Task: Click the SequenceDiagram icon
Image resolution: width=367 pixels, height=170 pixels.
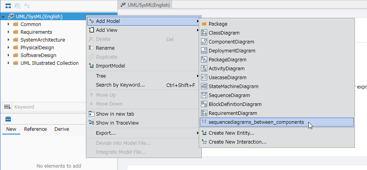Action: 204,95
